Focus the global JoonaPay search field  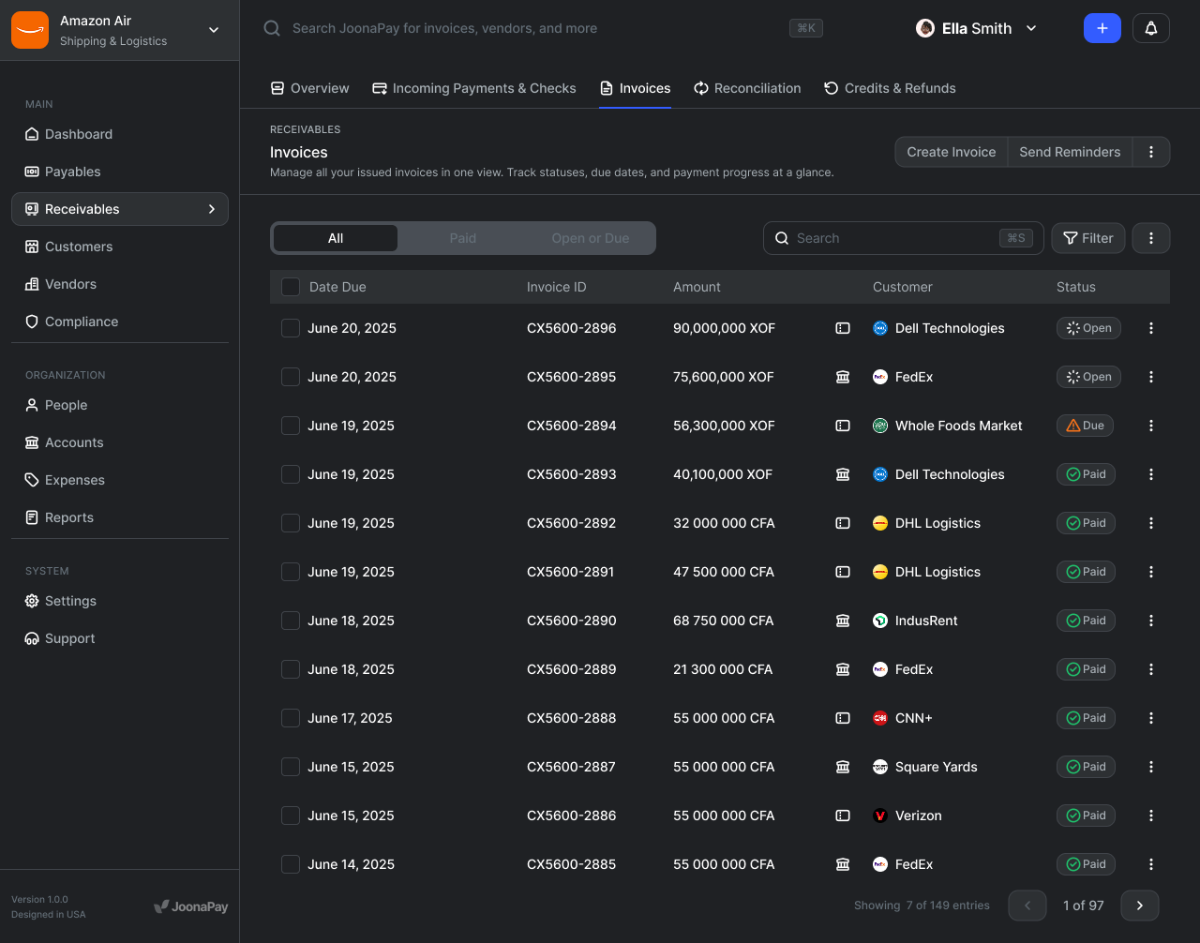click(544, 28)
